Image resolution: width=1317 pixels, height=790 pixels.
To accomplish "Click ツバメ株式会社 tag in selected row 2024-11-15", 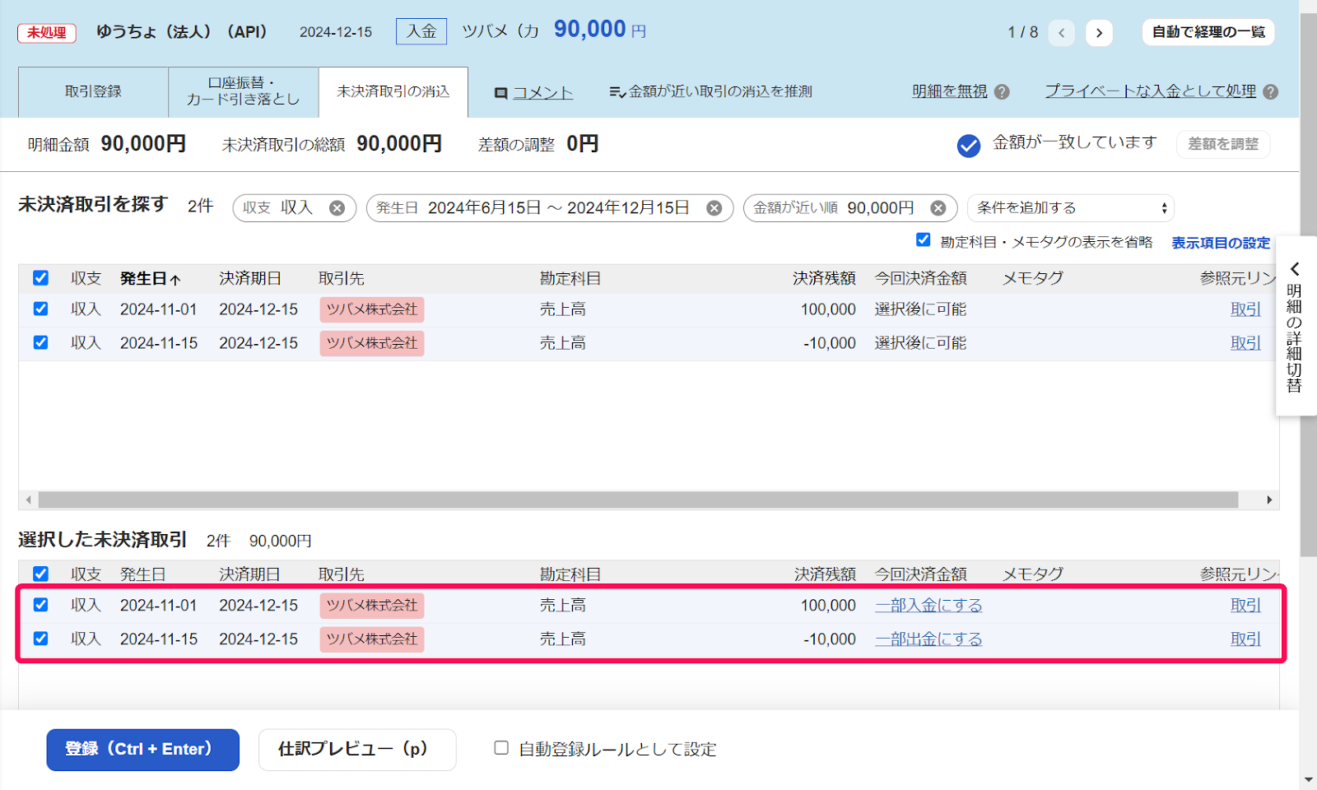I will click(x=372, y=639).
